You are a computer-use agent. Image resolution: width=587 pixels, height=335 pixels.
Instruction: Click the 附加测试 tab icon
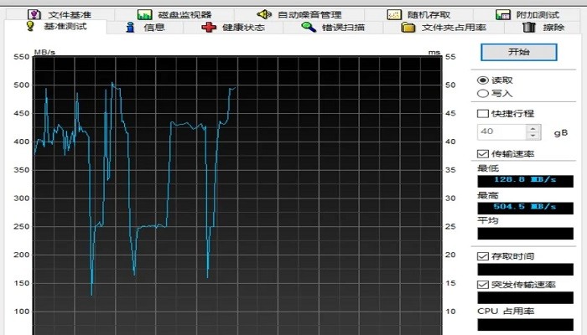coord(503,14)
